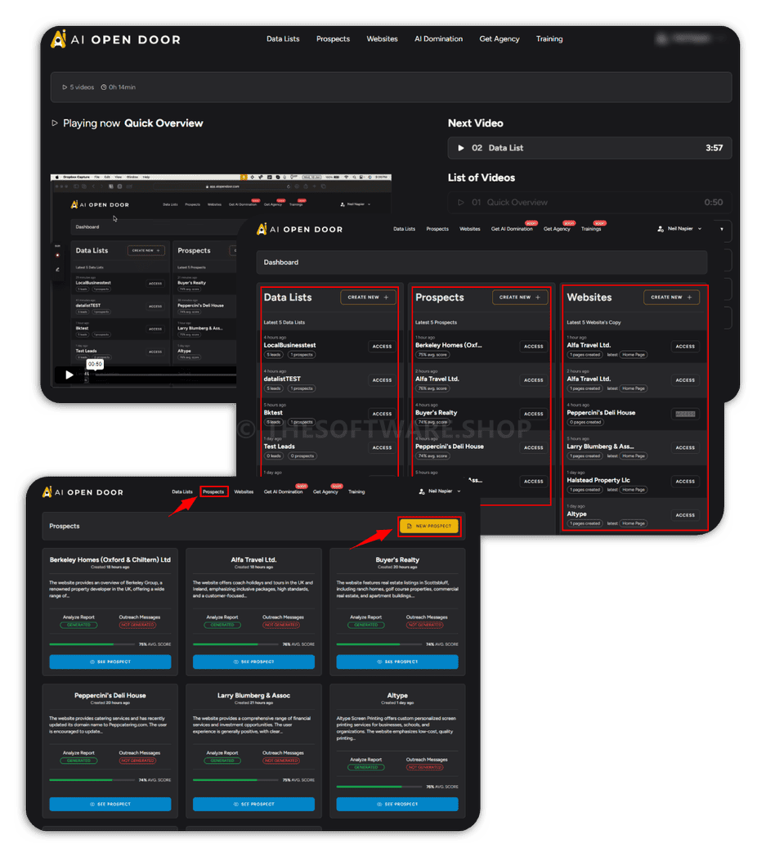This screenshot has height=857, width=766.
Task: Access the Altype website row
Action: (x=685, y=515)
